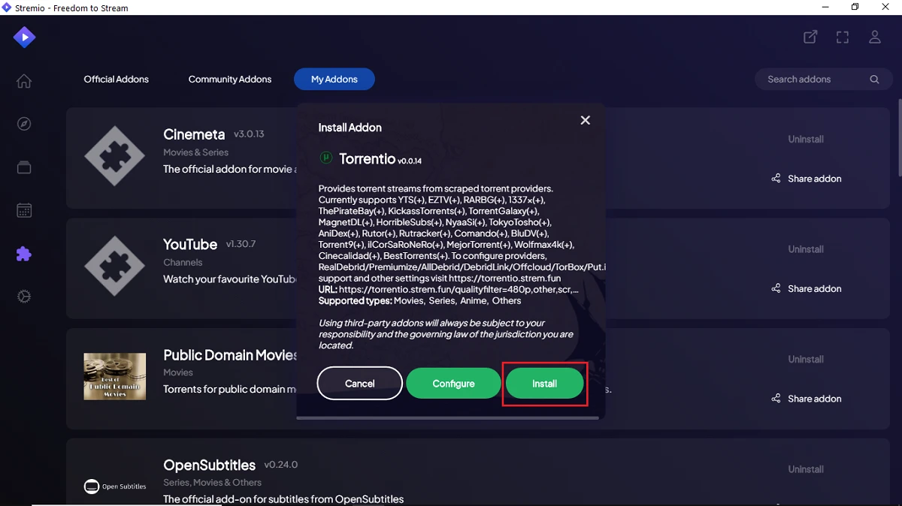The image size is (902, 506).
Task: Share the Public Domain Movies addon
Action: tap(807, 399)
